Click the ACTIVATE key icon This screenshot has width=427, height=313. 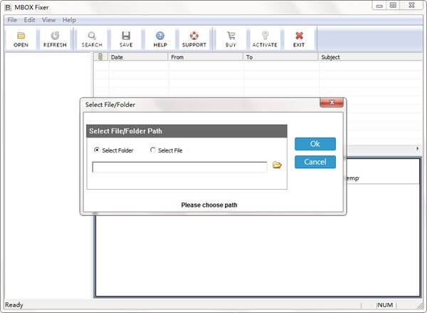pyautogui.click(x=265, y=36)
